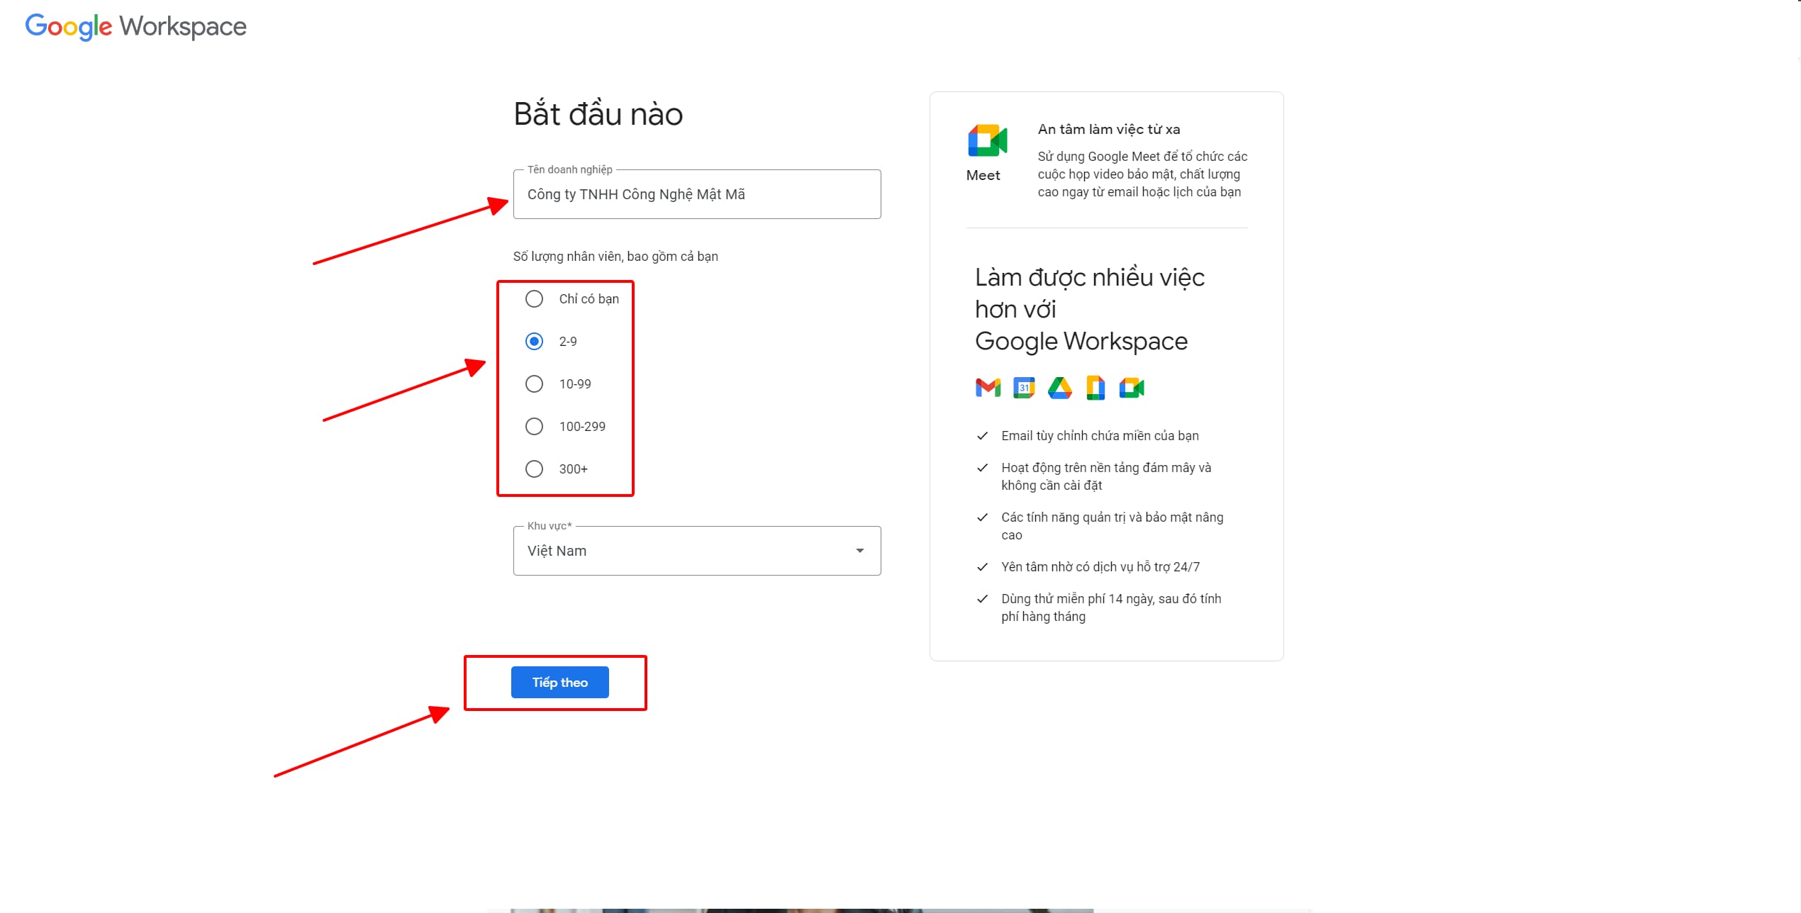The width and height of the screenshot is (1801, 913).
Task: Select the 300+ employees option
Action: [534, 469]
